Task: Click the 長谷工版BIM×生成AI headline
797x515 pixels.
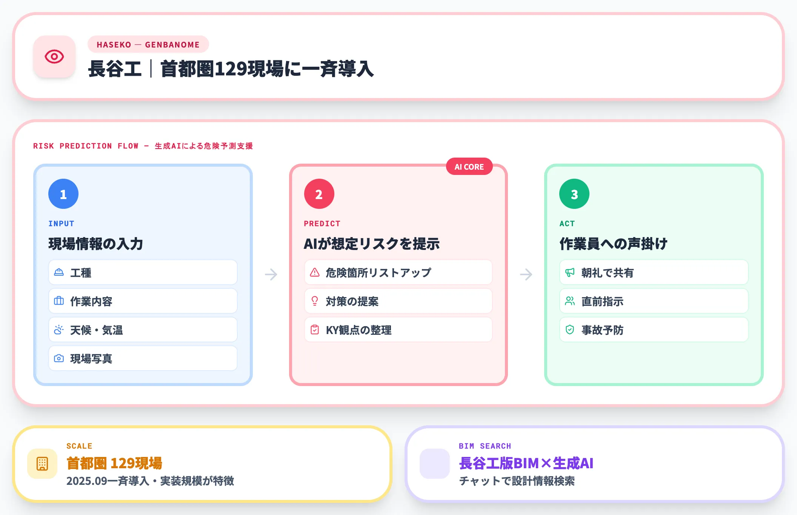Action: pyautogui.click(x=526, y=463)
